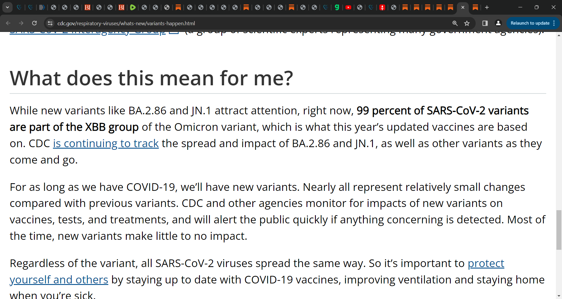562x299 pixels.
Task: Reload the current CDC page
Action: (34, 23)
